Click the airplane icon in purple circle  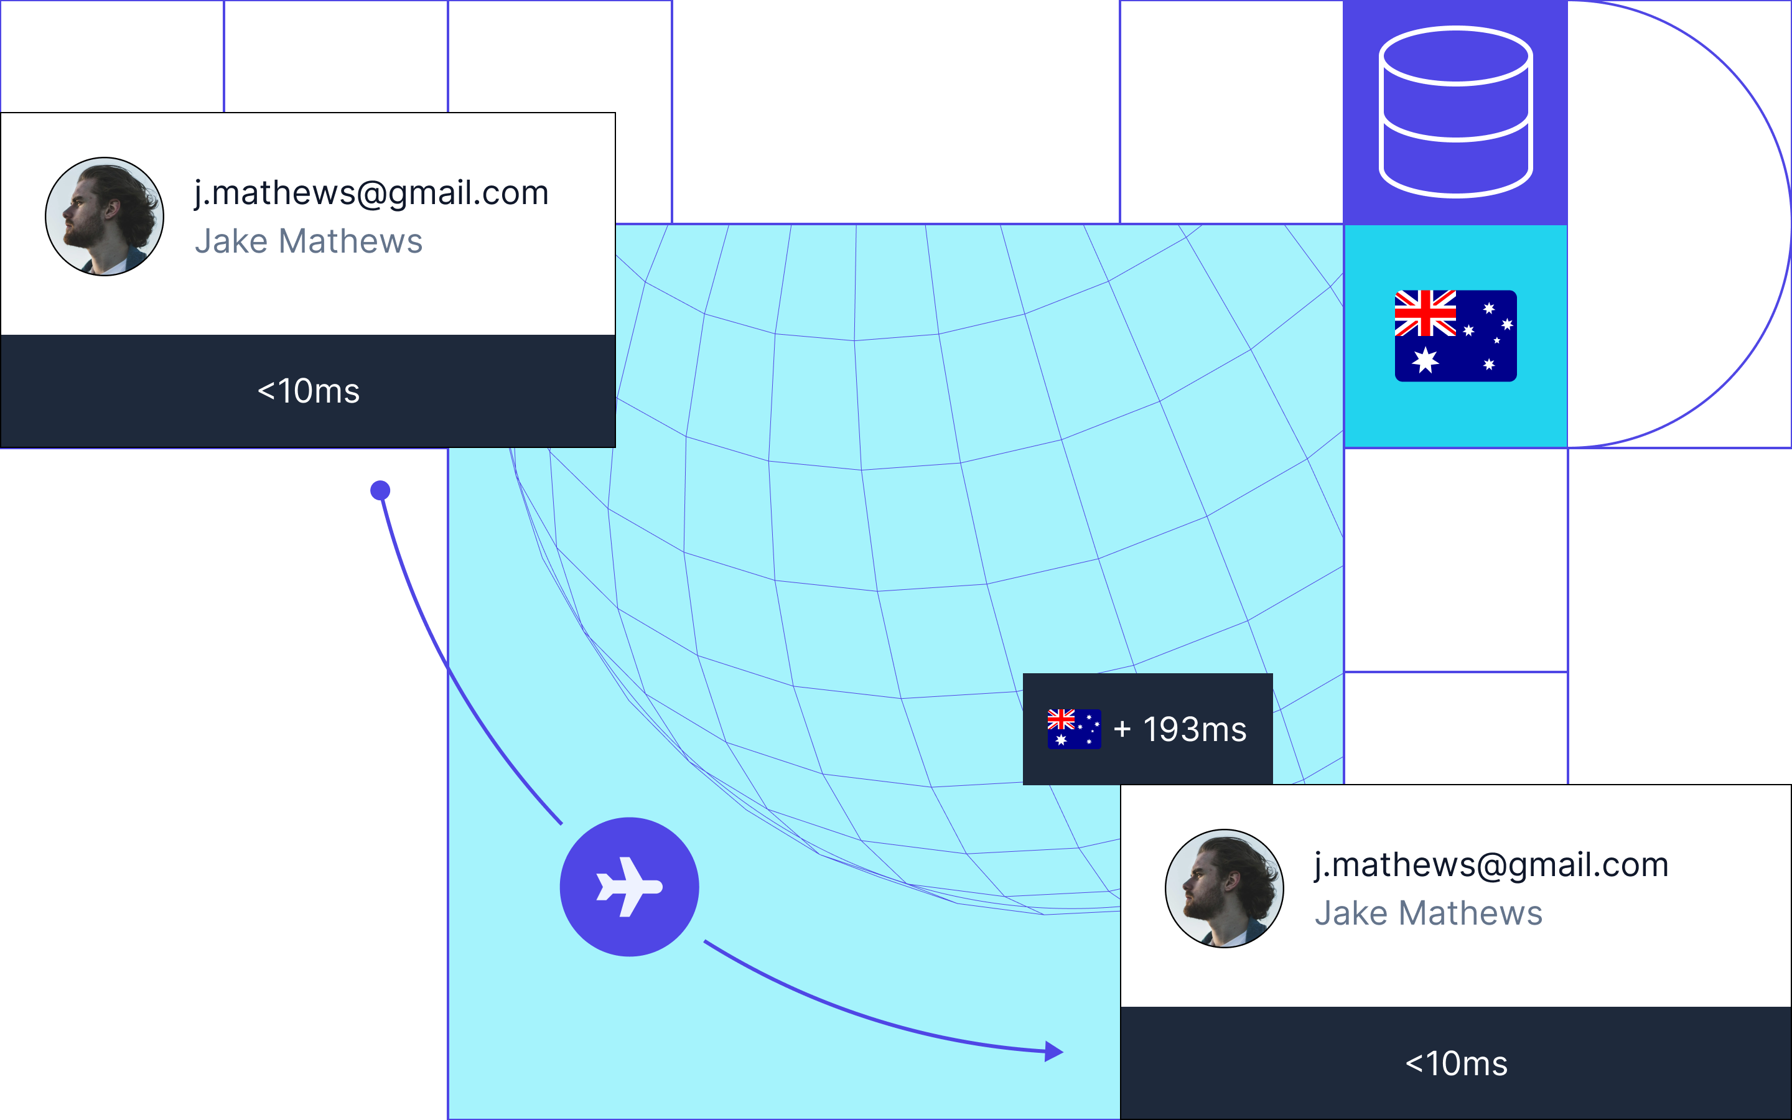628,887
